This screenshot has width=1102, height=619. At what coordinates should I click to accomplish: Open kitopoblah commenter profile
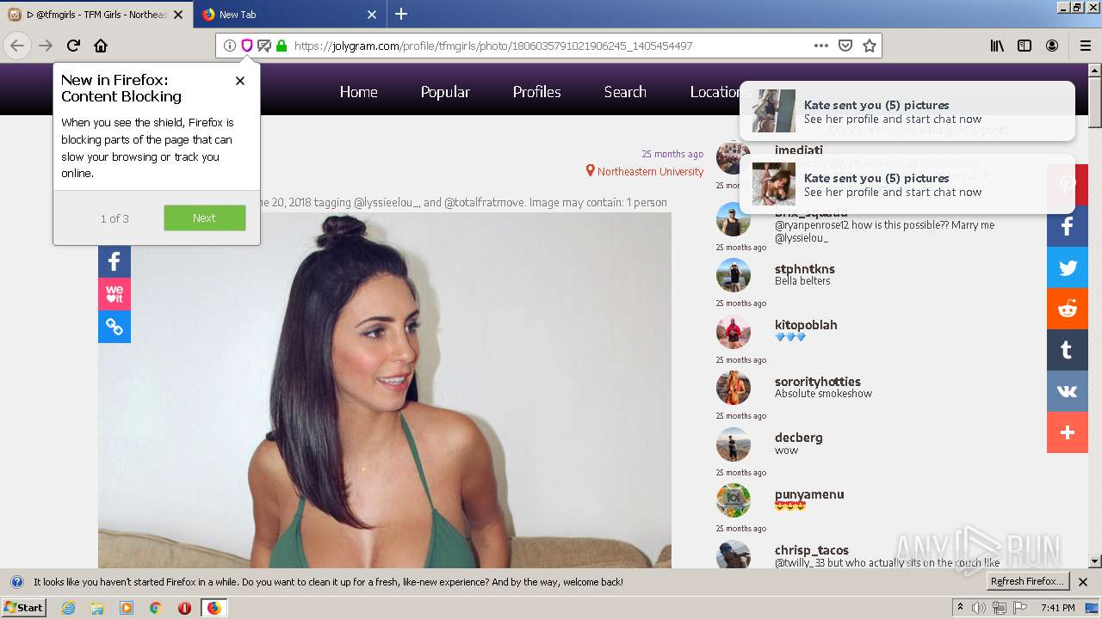pos(806,325)
